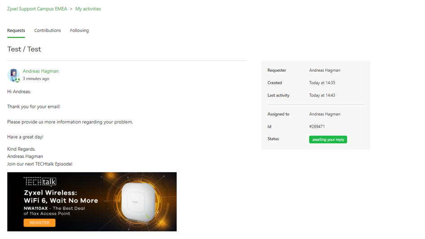
Task: Click Andreas Hagman avatar picture
Action: [x=13, y=75]
